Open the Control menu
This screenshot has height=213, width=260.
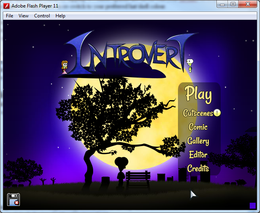(42, 16)
